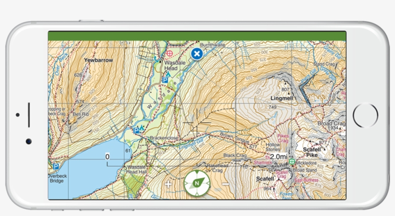Tap the Stand Crag label
The height and width of the screenshot is (216, 395).
point(324,64)
